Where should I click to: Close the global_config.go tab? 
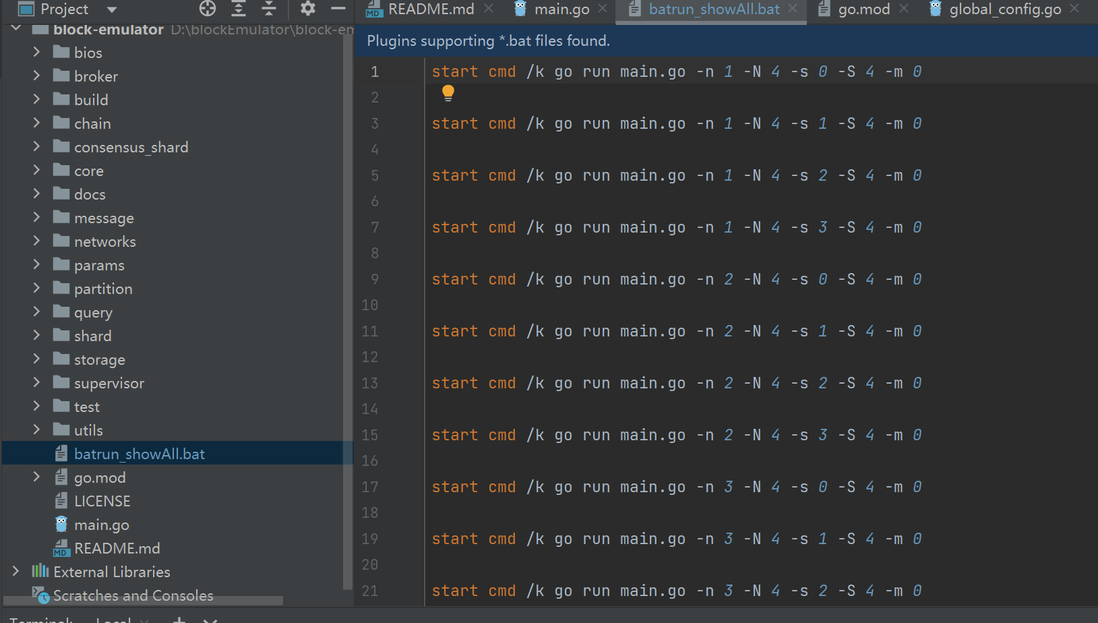point(1074,8)
